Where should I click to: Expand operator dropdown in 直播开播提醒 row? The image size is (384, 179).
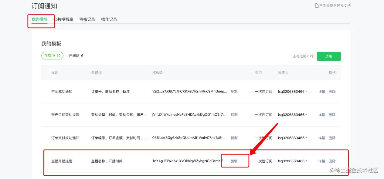pyautogui.click(x=306, y=161)
